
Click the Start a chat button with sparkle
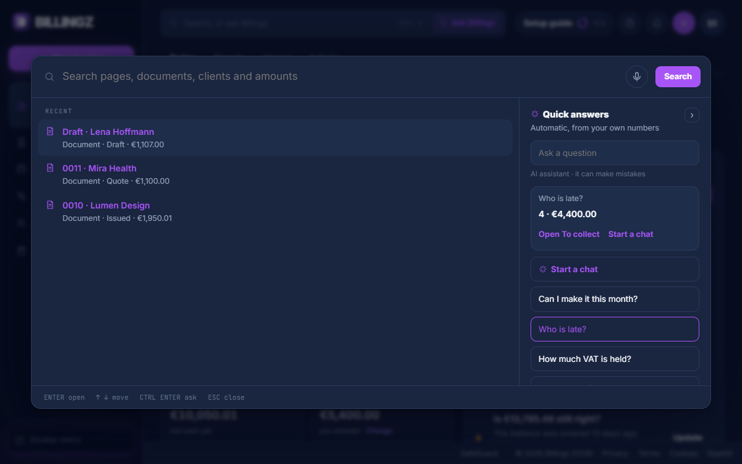tap(615, 269)
